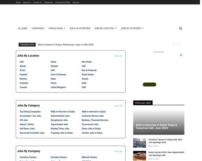Select USA location link
202x161 pixels.
click(84, 87)
